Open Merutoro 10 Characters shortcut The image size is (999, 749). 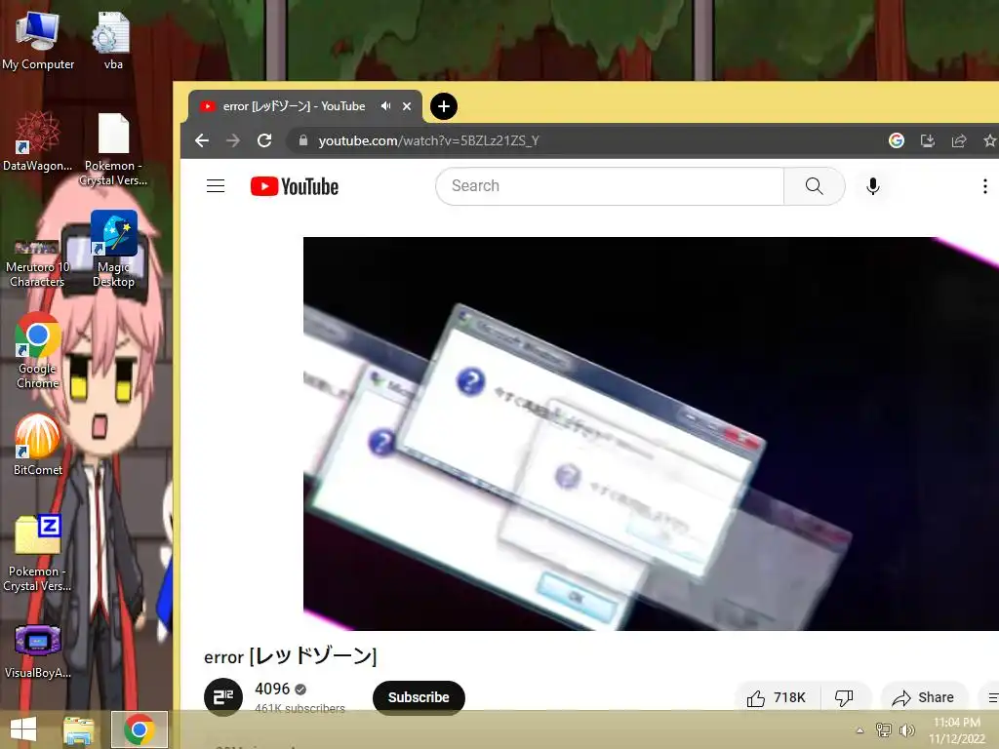37,263
